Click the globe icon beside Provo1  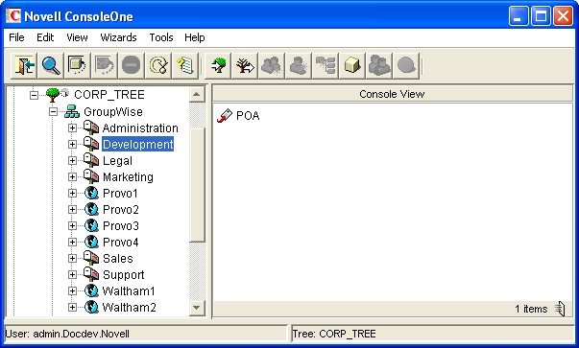91,193
